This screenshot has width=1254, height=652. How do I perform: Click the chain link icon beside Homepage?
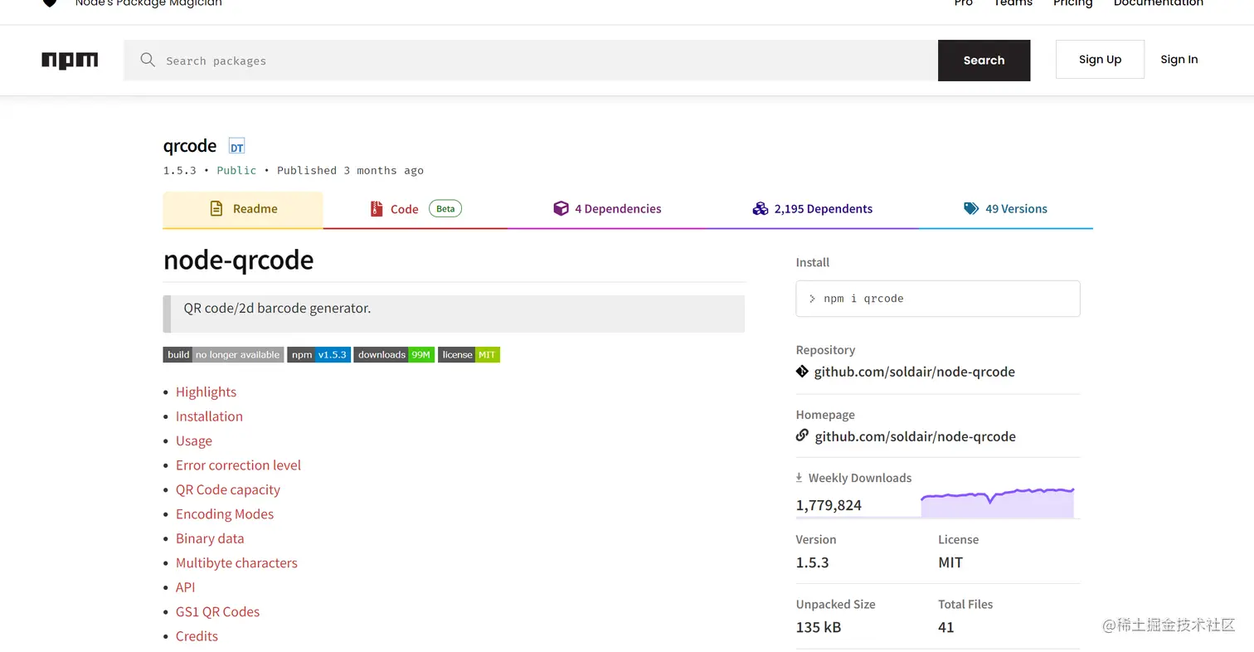[x=802, y=435]
